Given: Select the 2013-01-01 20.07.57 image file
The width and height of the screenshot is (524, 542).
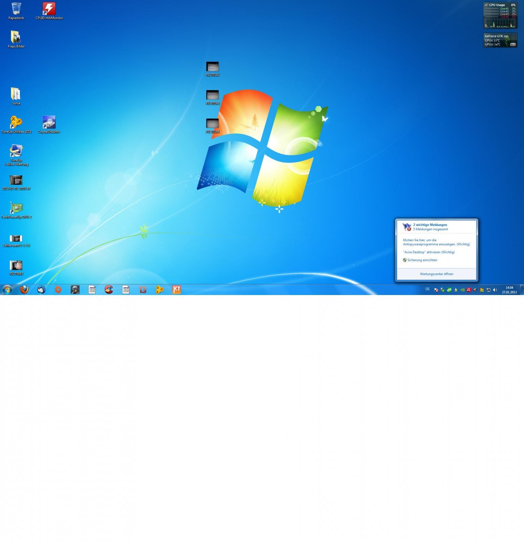Looking at the screenshot, I should tap(16, 182).
